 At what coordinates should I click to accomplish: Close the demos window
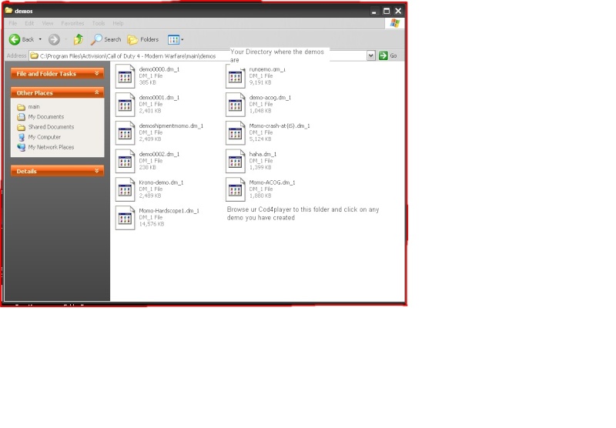pos(398,11)
